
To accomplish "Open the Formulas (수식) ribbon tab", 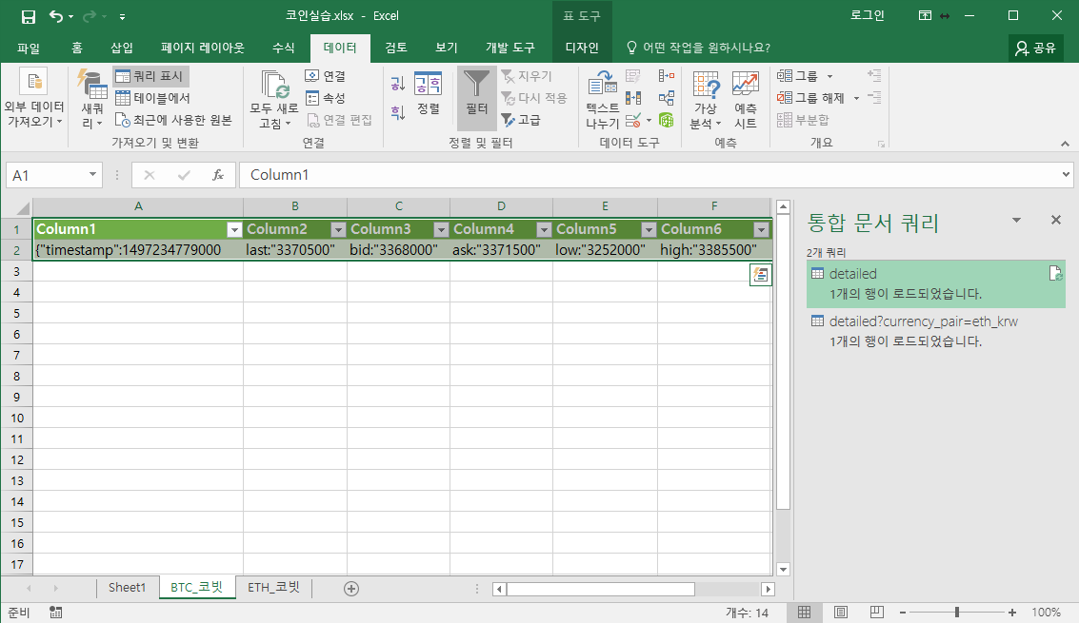I will [284, 48].
